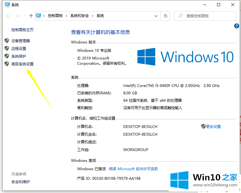The width and height of the screenshot is (241, 193).
Task: Open 阅读 Microsoft 软件许可条款 link
Action: click(133, 169)
